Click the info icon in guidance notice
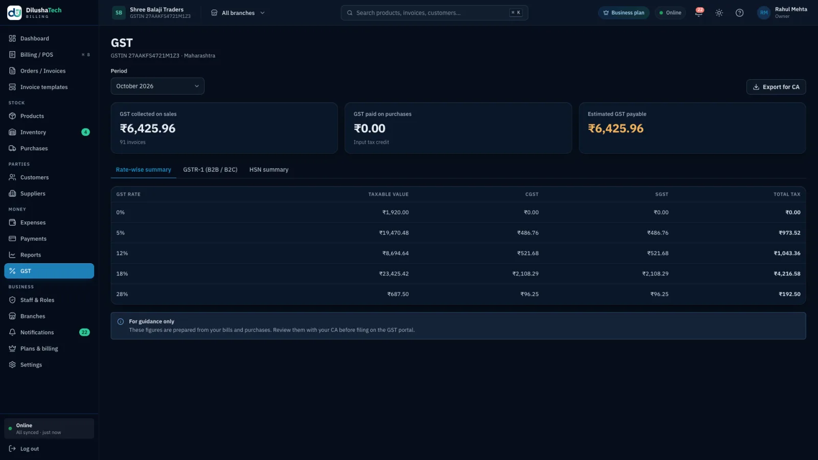The width and height of the screenshot is (818, 460). click(x=121, y=321)
